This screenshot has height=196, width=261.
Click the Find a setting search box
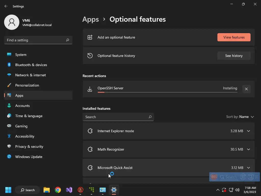click(x=38, y=40)
